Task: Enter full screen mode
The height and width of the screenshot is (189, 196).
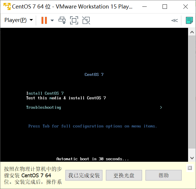Action: 74,20
